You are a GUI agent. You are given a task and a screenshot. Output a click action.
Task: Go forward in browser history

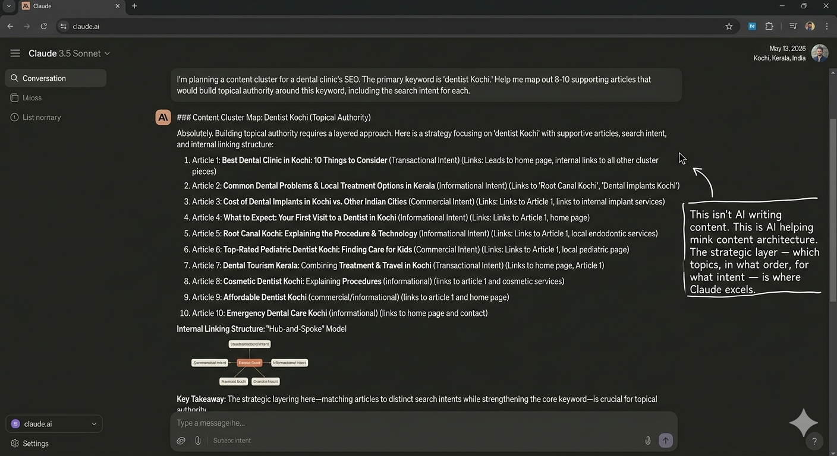27,26
